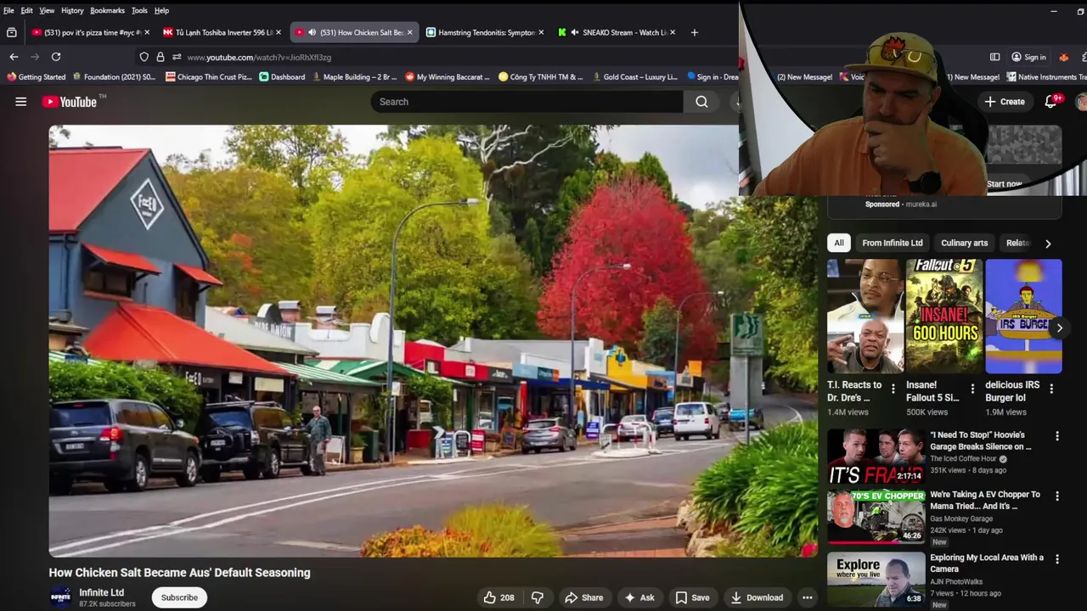Click the Create button
Image resolution: width=1087 pixels, height=611 pixels.
(1005, 101)
